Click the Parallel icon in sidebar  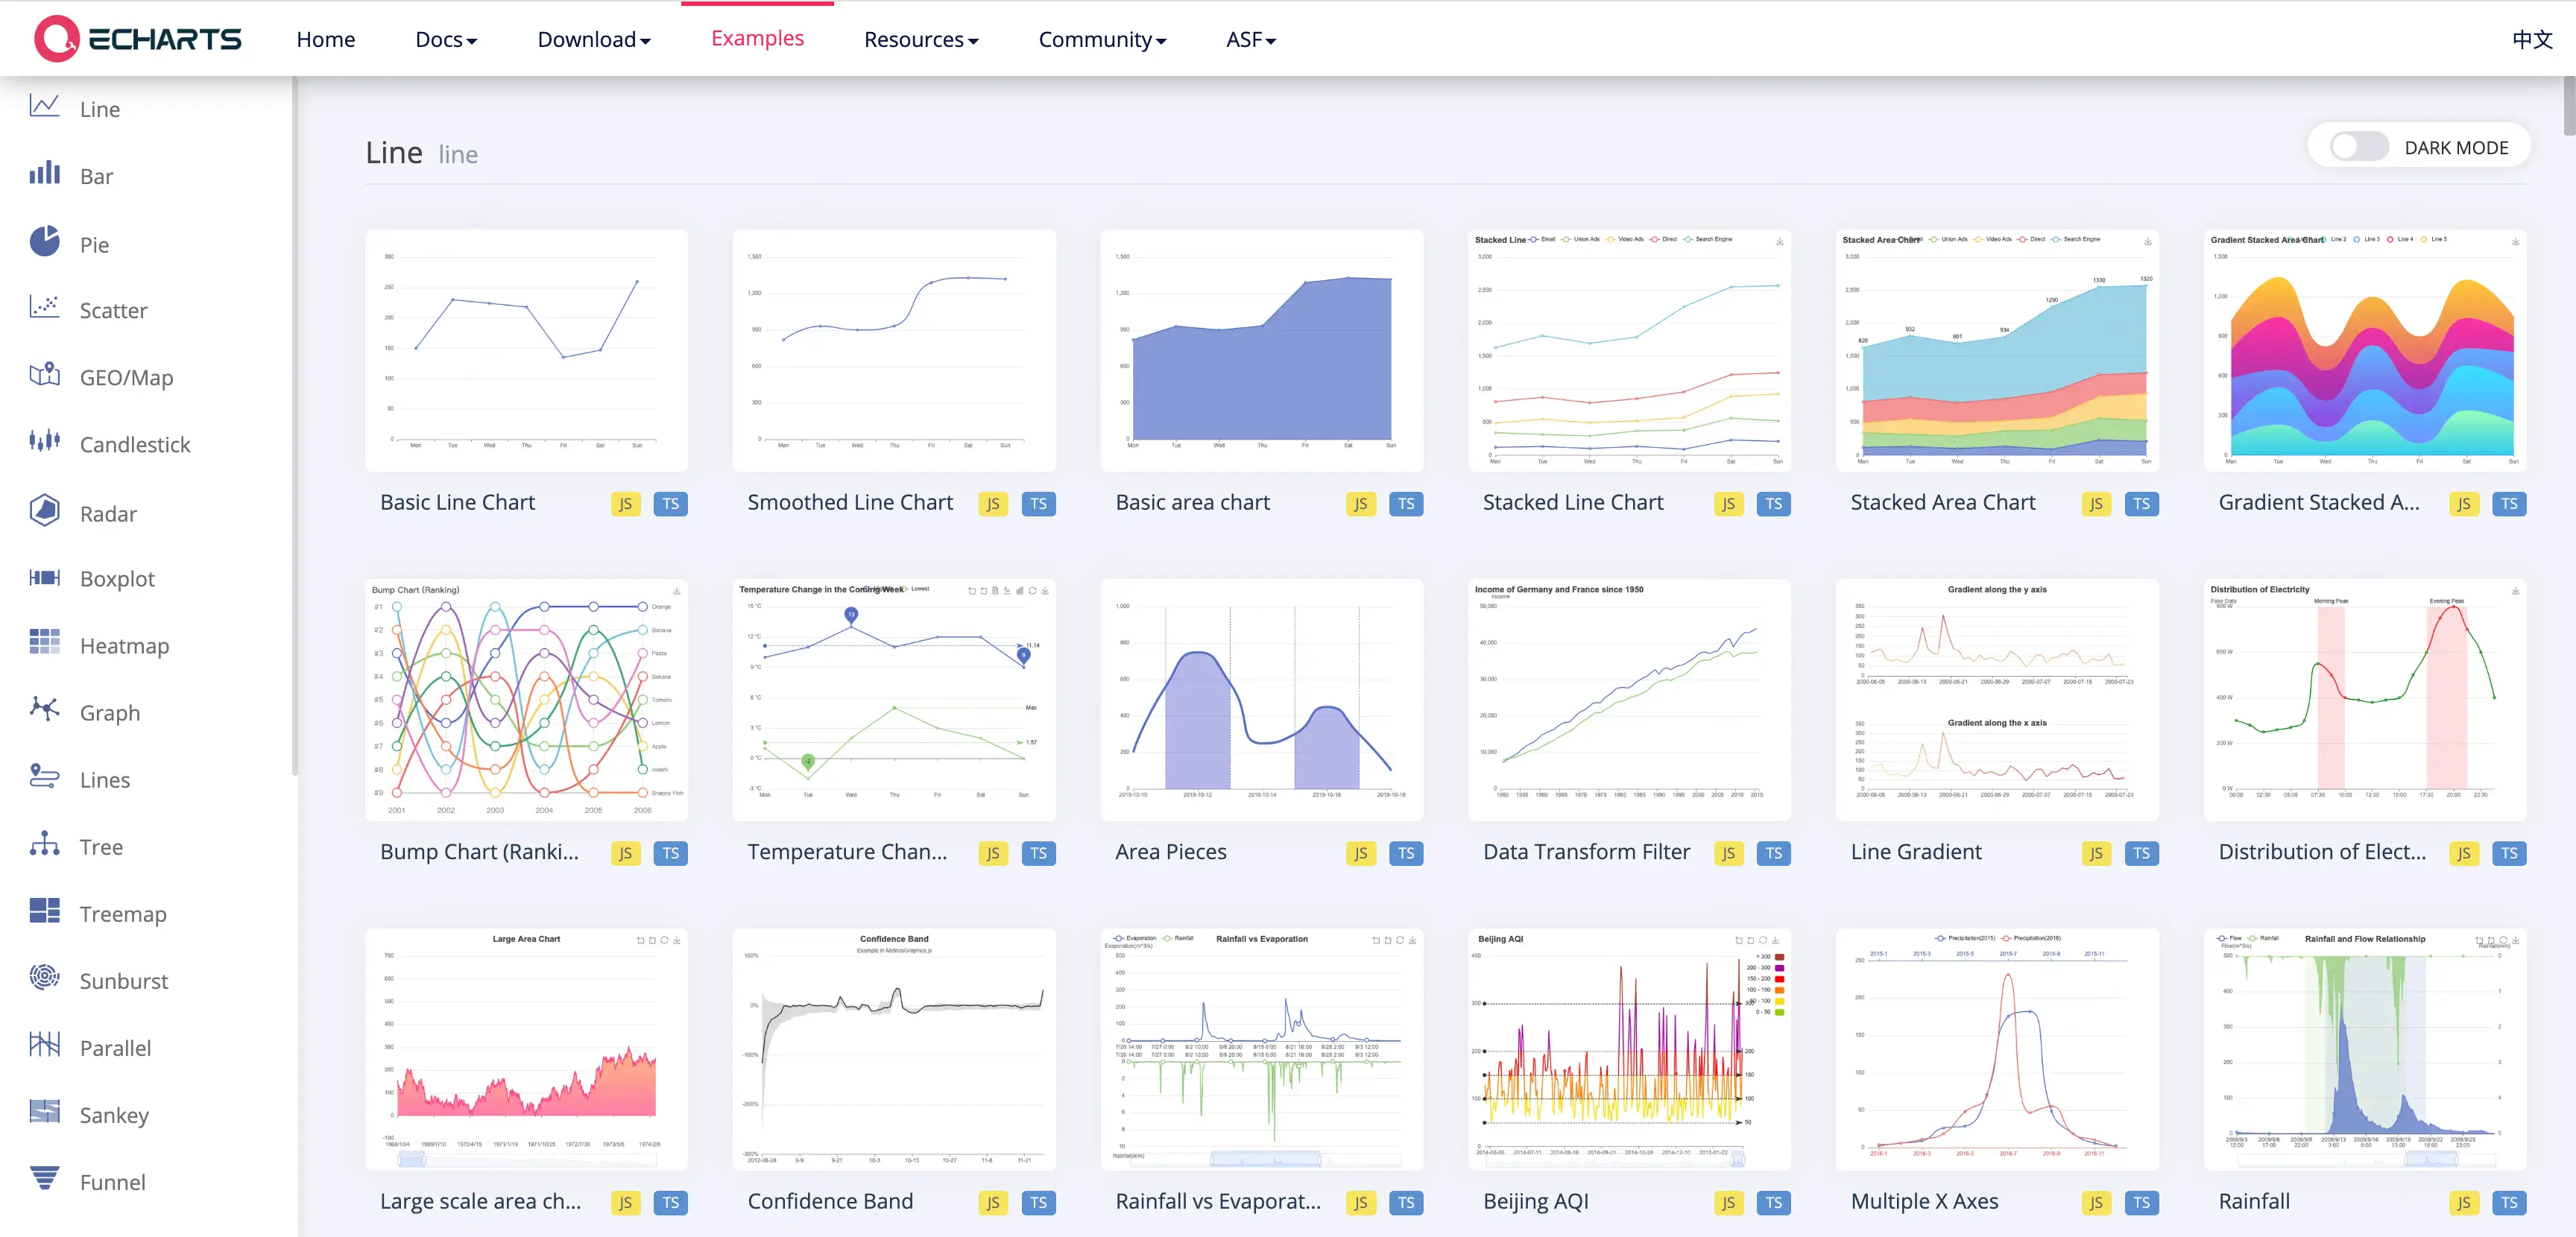[44, 1045]
